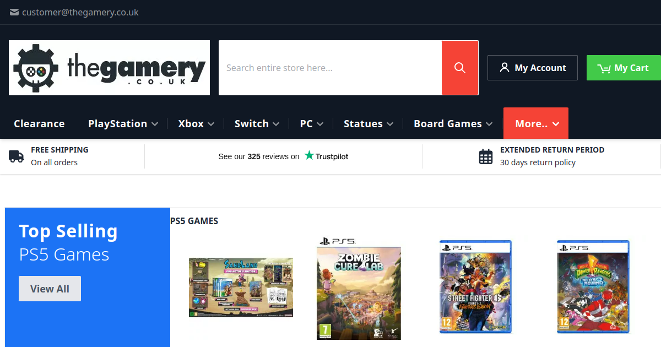Click the shopping cart icon

click(x=604, y=68)
